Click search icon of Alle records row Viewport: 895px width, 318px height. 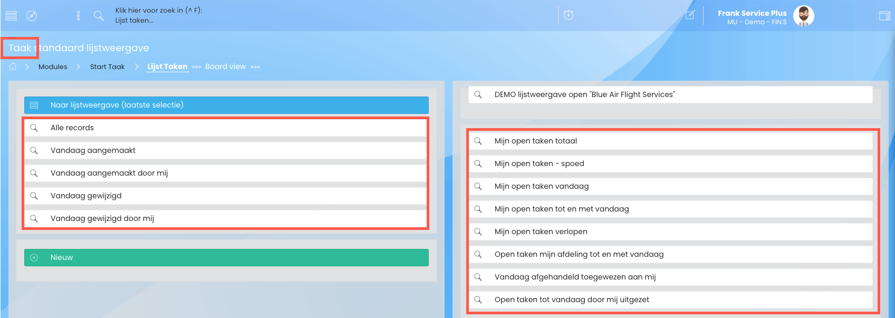[x=34, y=128]
